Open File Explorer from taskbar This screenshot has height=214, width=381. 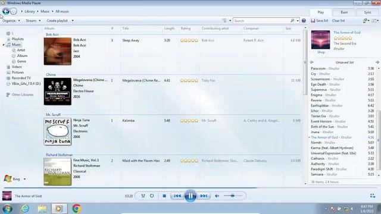[42, 209]
